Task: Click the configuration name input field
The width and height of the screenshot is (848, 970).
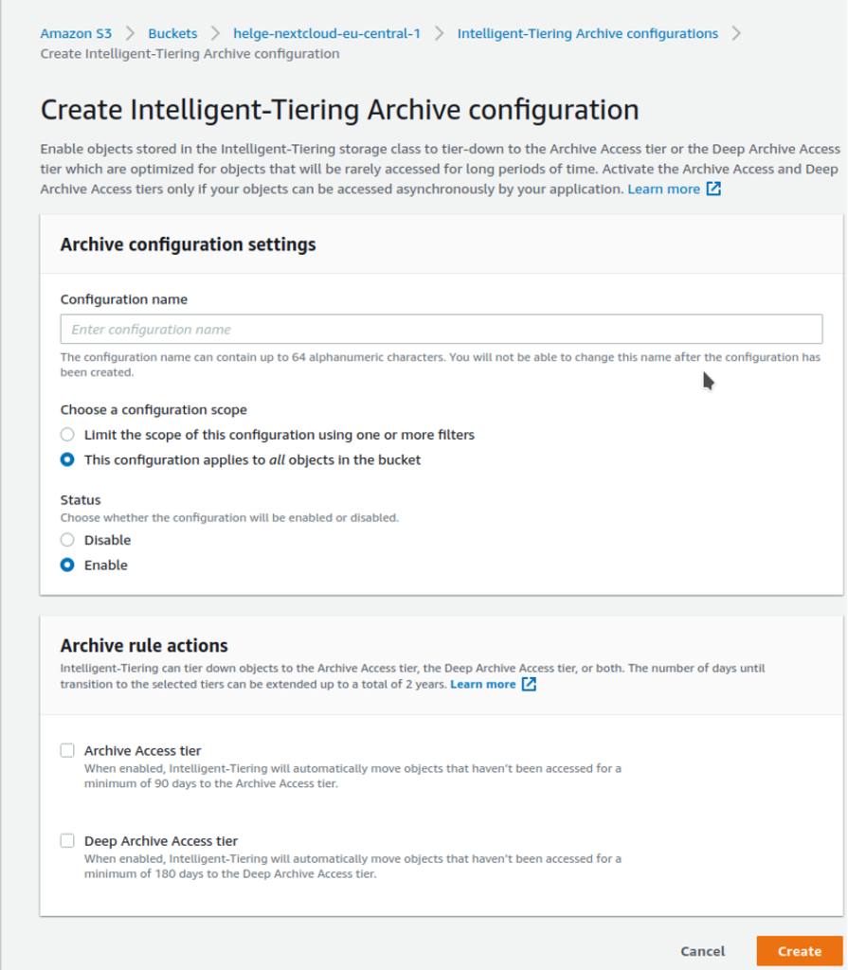Action: 441,329
